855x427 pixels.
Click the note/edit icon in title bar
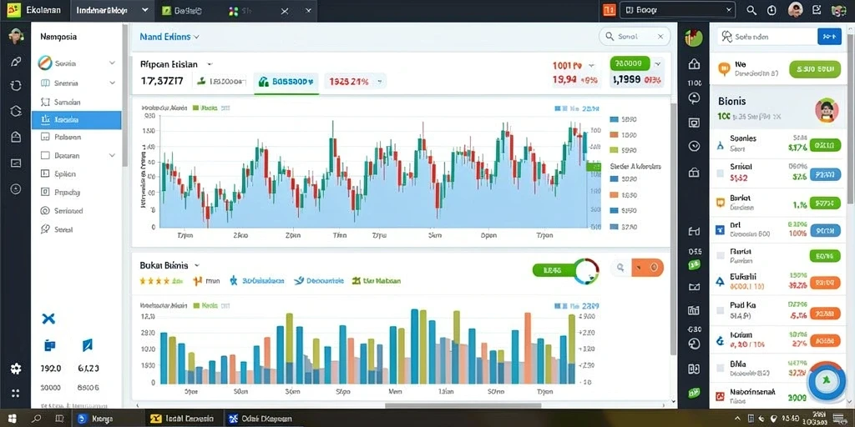[x=817, y=10]
